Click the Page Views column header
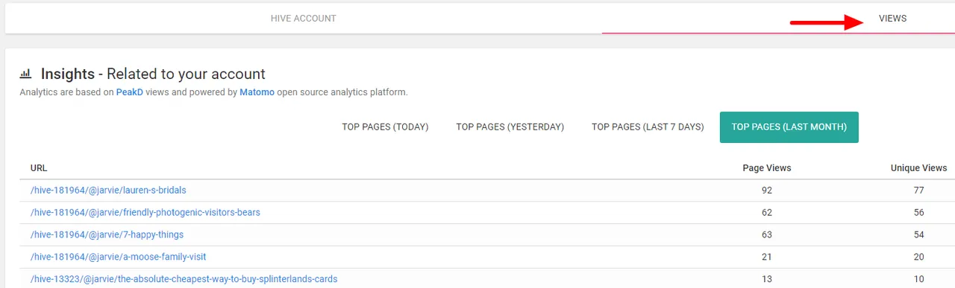Image resolution: width=955 pixels, height=288 pixels. click(x=767, y=168)
